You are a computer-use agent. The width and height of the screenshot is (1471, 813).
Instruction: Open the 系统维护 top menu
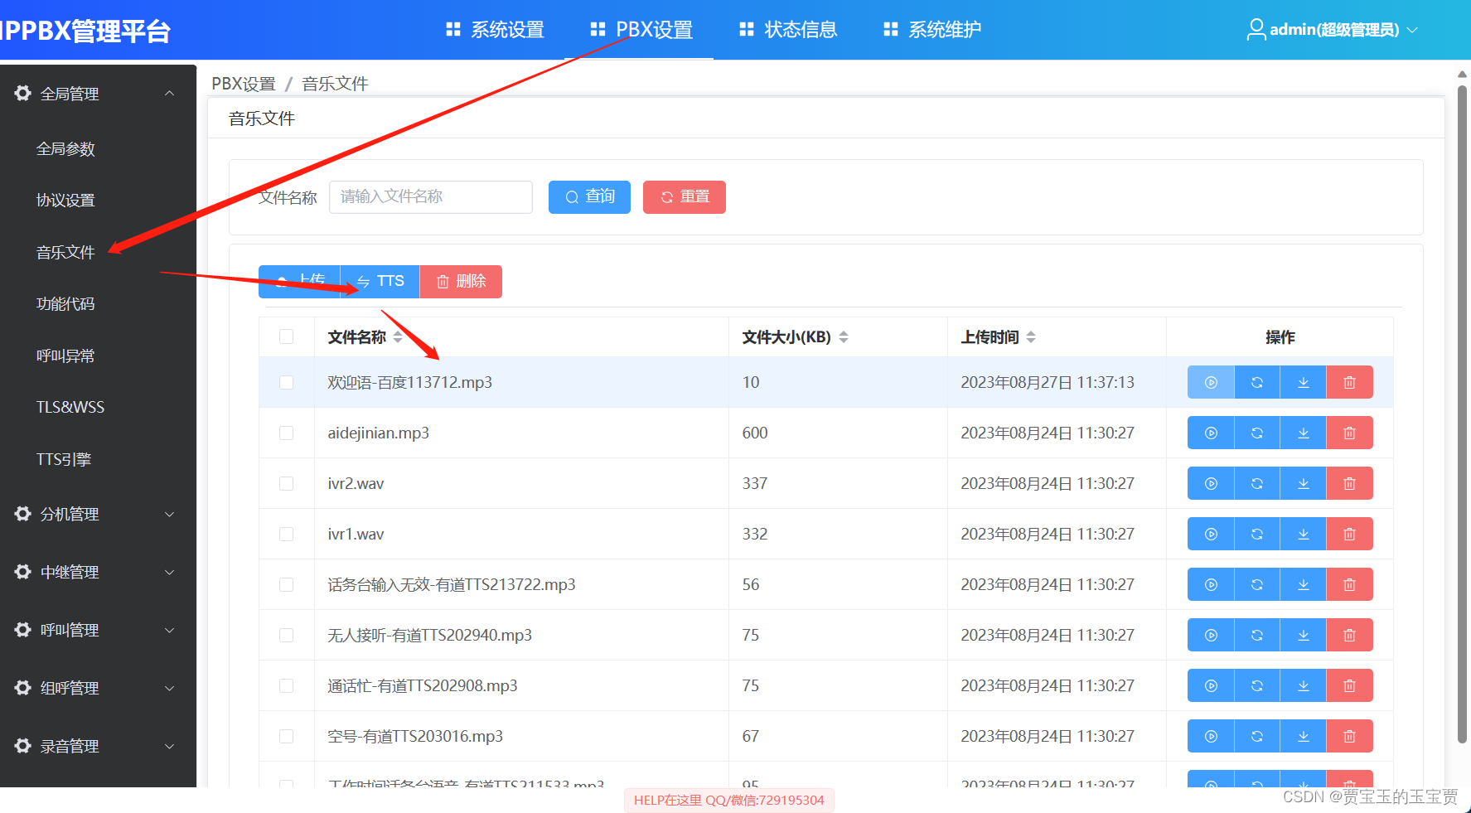932,30
